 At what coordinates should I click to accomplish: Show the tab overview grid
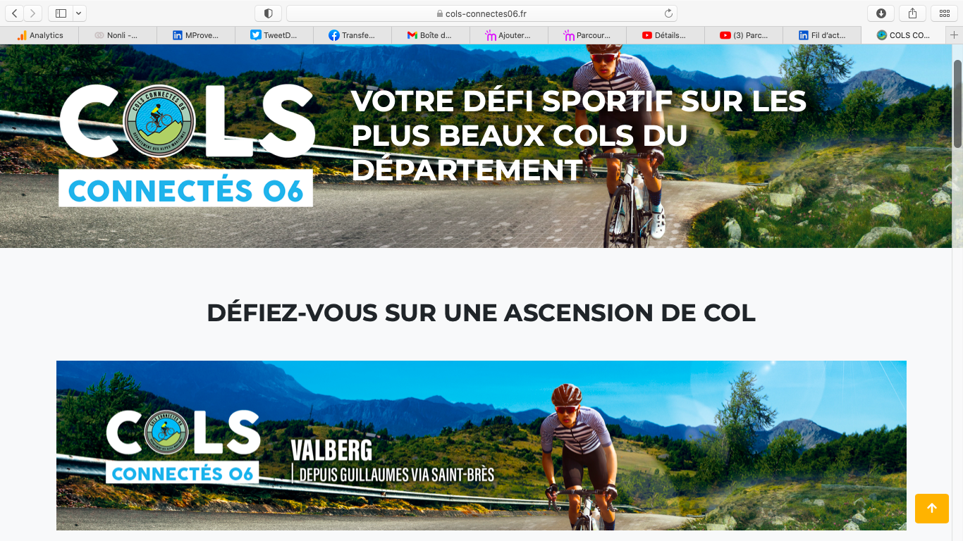[x=945, y=13]
